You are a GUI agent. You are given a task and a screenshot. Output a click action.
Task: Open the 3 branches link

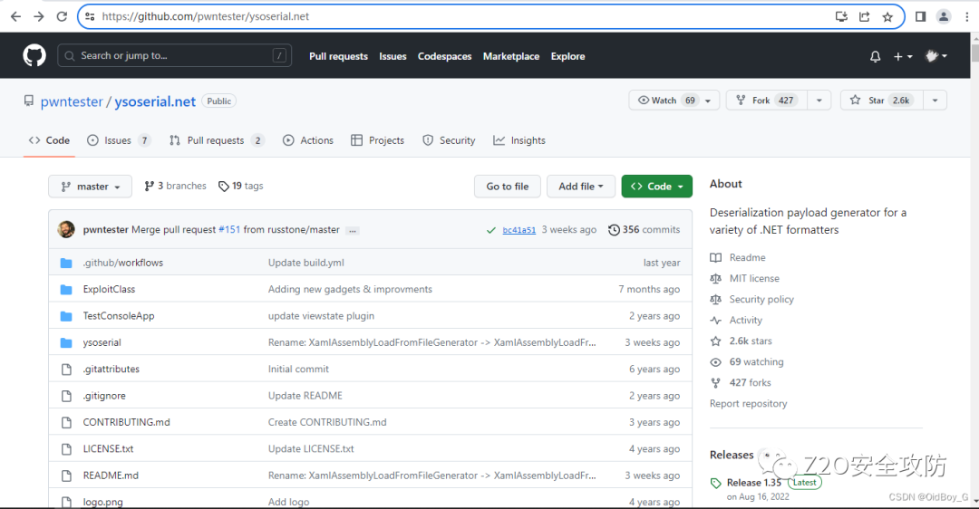point(176,186)
